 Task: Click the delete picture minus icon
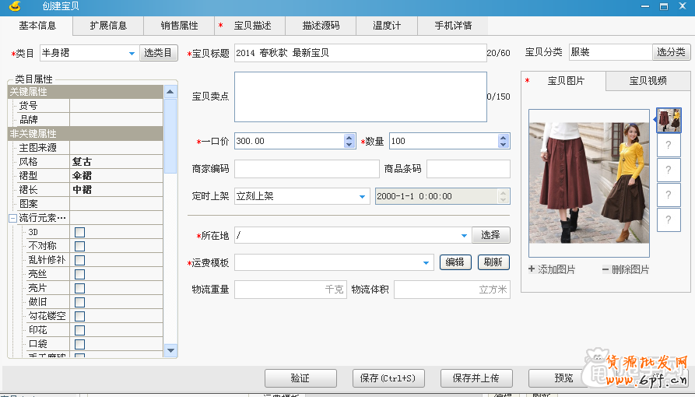605,269
